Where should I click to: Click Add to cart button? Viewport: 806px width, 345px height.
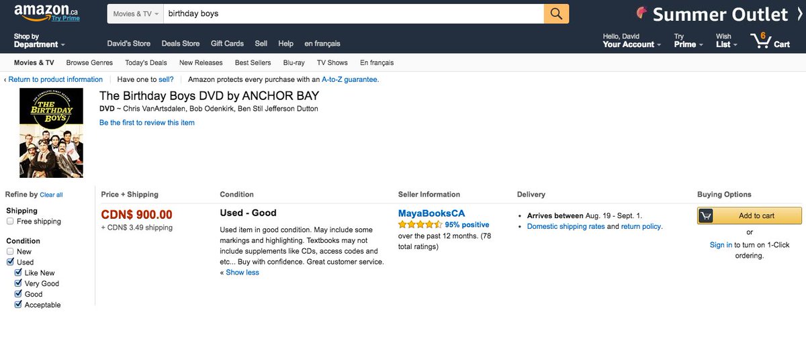(x=750, y=215)
